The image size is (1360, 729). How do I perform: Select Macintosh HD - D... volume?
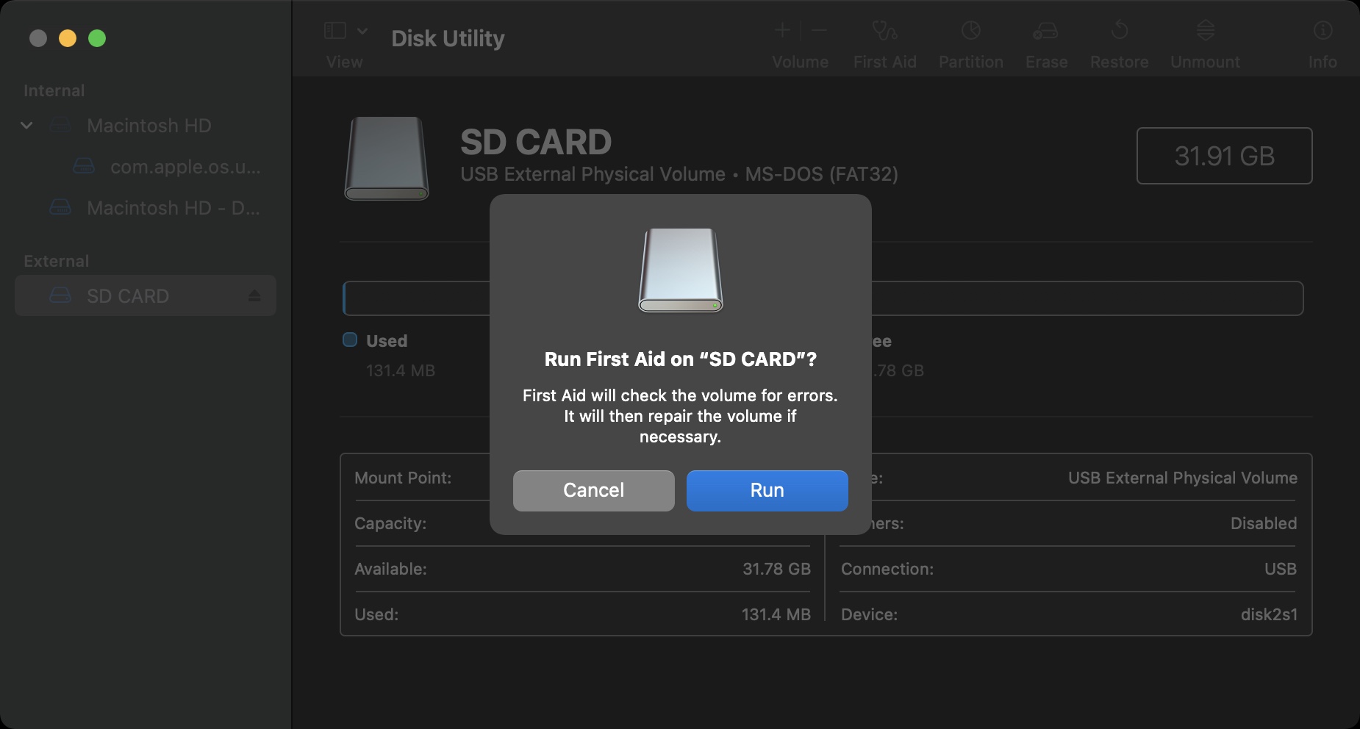coord(173,208)
